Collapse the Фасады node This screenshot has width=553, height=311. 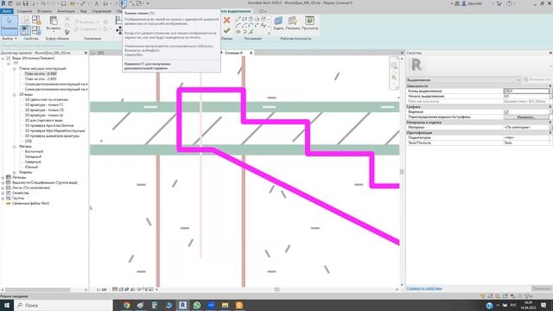(15, 146)
